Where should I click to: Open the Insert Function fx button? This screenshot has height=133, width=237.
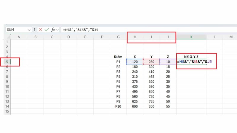(x=53, y=30)
